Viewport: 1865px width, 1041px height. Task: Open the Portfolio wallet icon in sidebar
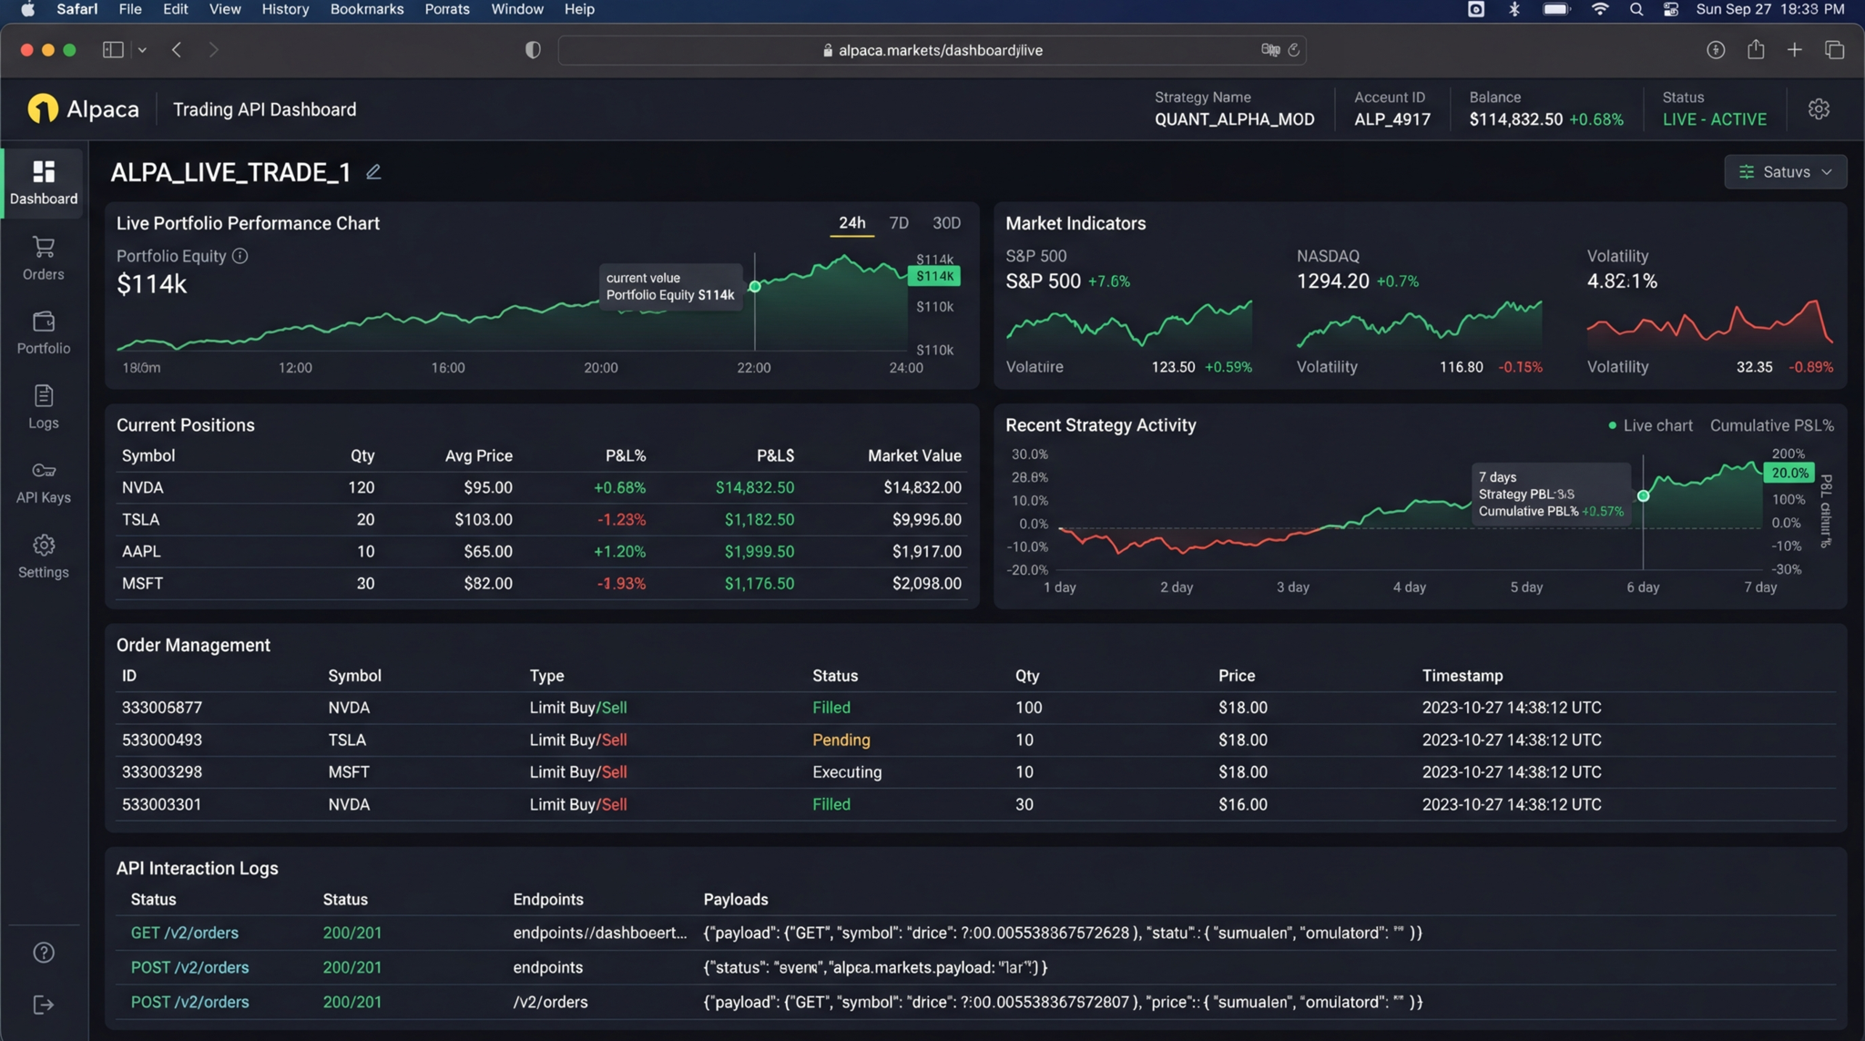pos(43,321)
